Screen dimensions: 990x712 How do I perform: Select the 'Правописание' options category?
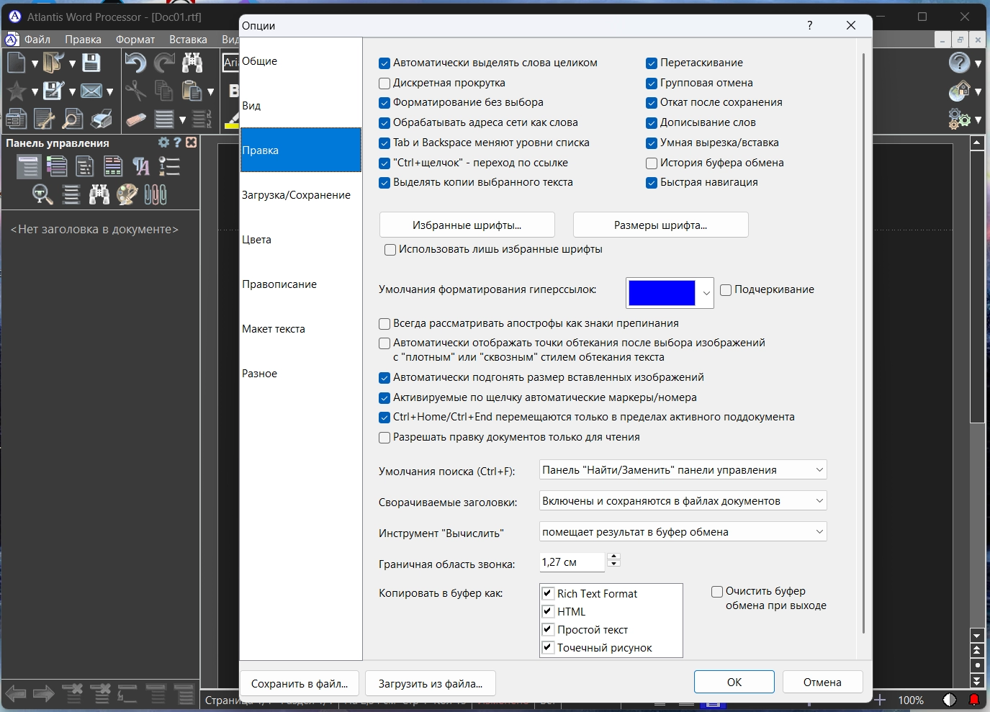tap(301, 284)
